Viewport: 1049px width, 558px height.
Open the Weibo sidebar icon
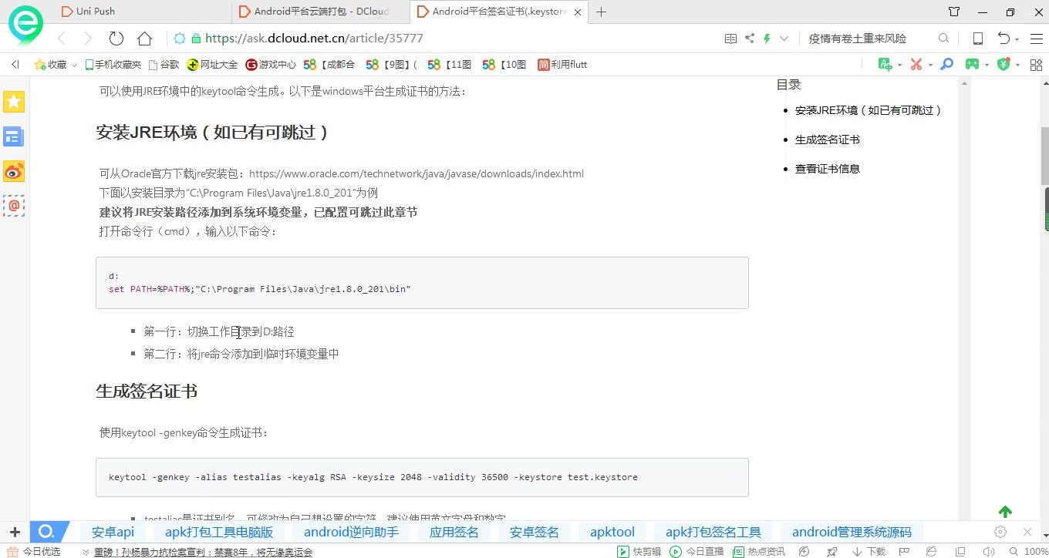click(x=14, y=172)
